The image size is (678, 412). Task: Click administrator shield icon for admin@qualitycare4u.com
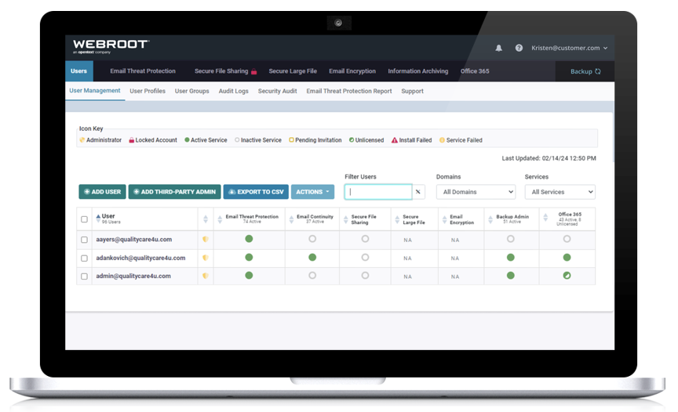coord(206,276)
